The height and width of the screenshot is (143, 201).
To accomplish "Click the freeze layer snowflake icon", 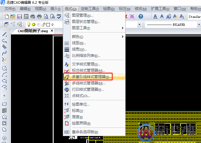I will (x=13, y=24).
